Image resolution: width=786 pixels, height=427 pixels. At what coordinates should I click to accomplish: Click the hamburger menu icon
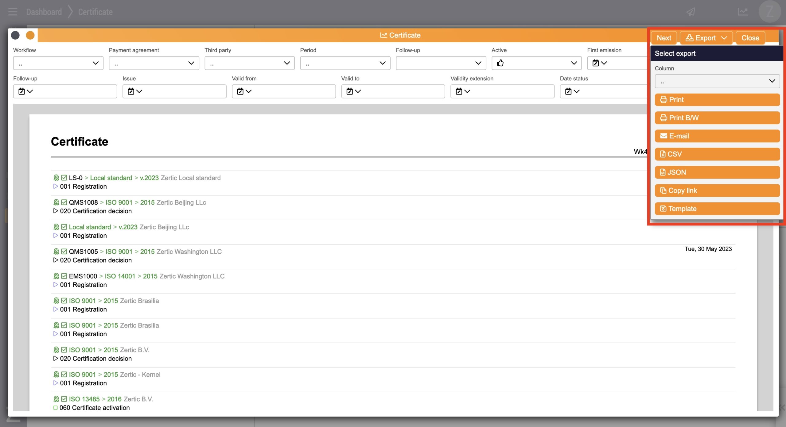point(13,12)
